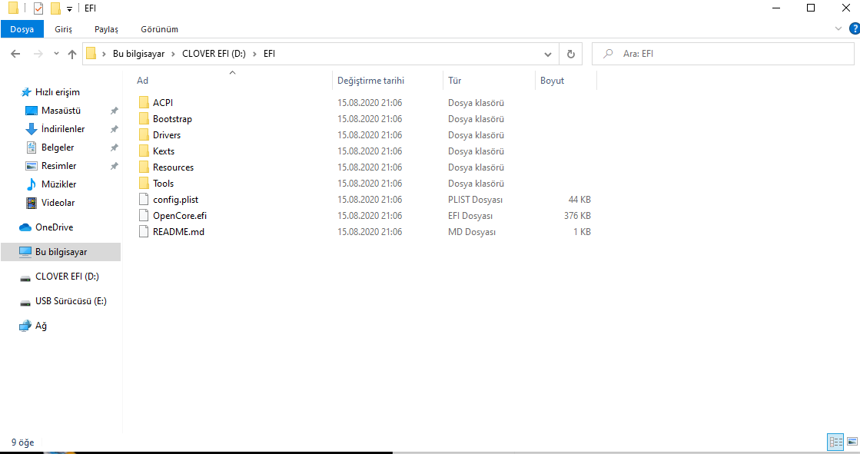Open the Dosya menu

pos(22,29)
